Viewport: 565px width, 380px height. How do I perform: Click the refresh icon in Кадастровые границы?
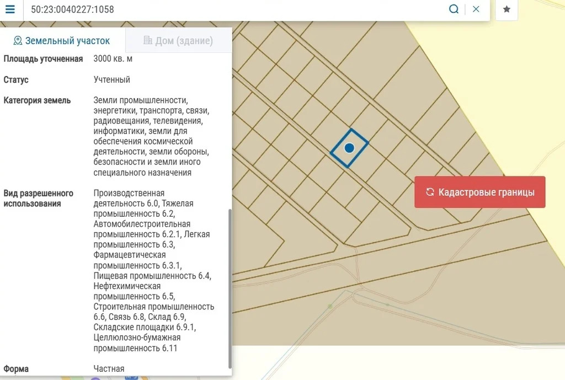coord(430,192)
